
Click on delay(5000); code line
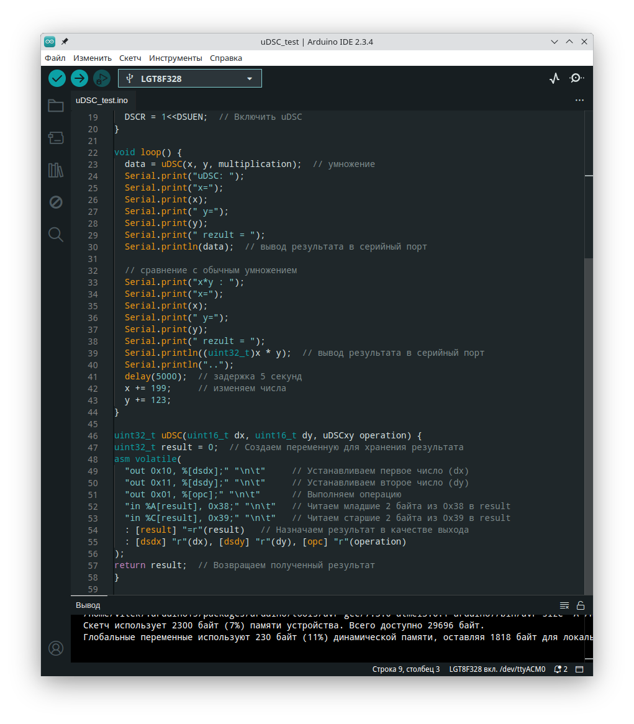[156, 376]
